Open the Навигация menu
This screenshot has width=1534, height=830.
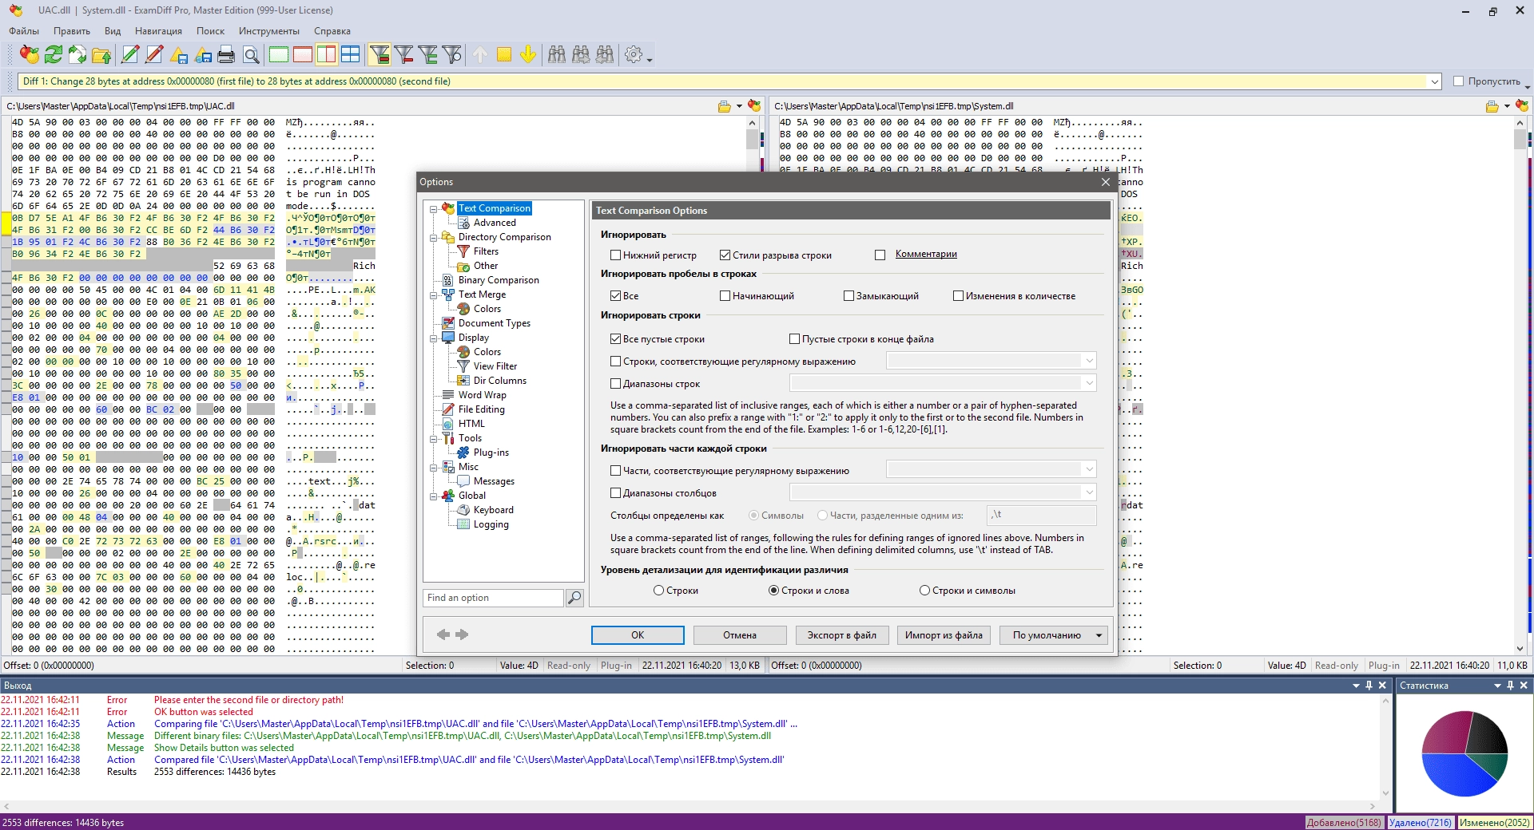pos(158,31)
